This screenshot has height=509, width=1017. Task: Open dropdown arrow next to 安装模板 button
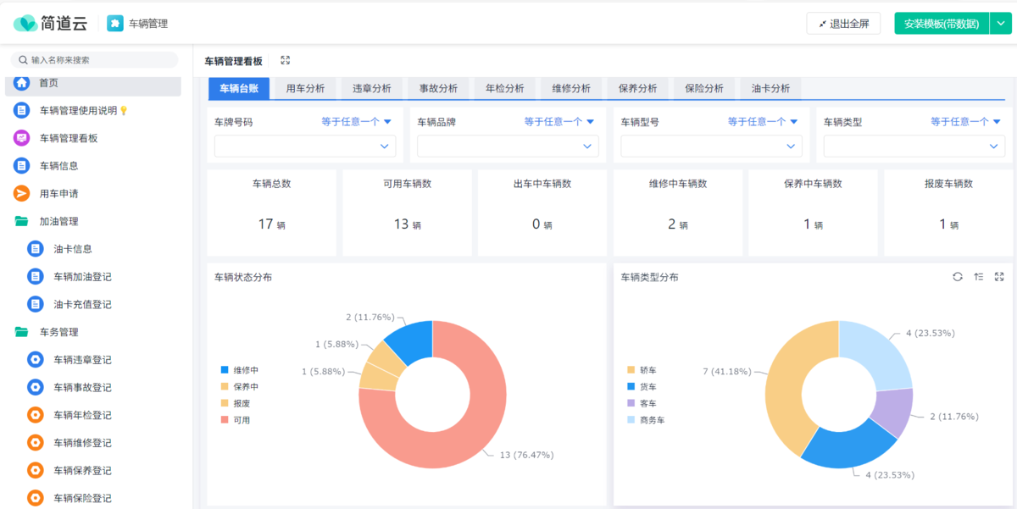click(x=1000, y=24)
